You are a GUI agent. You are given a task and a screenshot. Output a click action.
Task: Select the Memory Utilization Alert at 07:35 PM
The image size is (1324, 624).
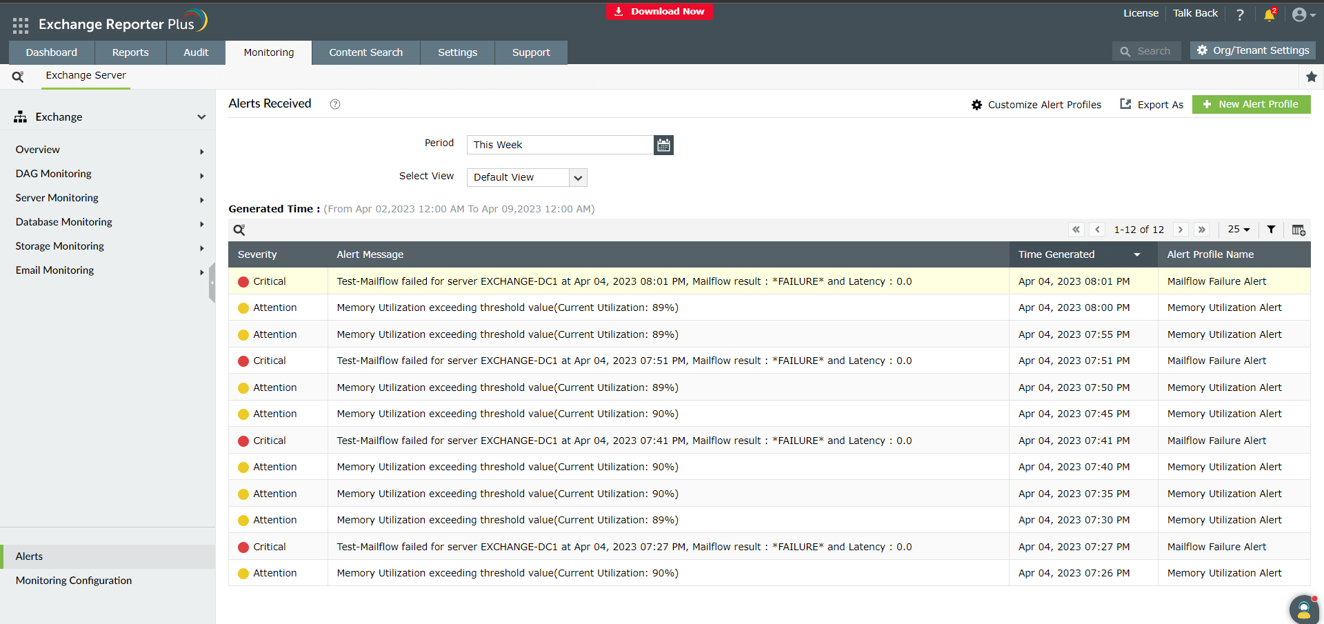tap(1224, 494)
